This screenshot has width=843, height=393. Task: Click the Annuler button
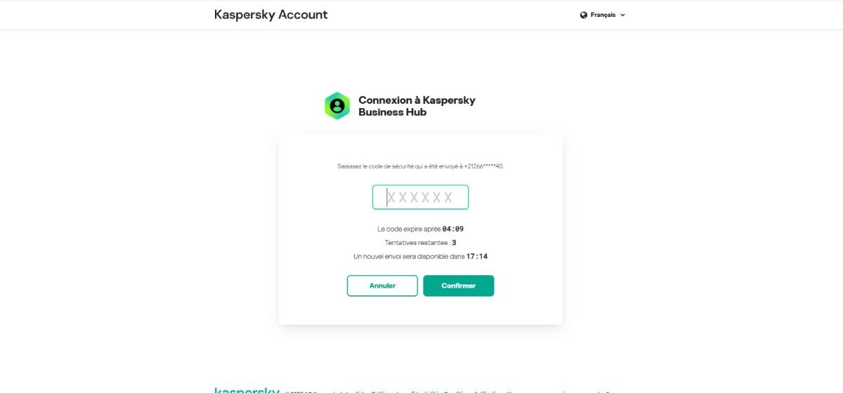382,286
